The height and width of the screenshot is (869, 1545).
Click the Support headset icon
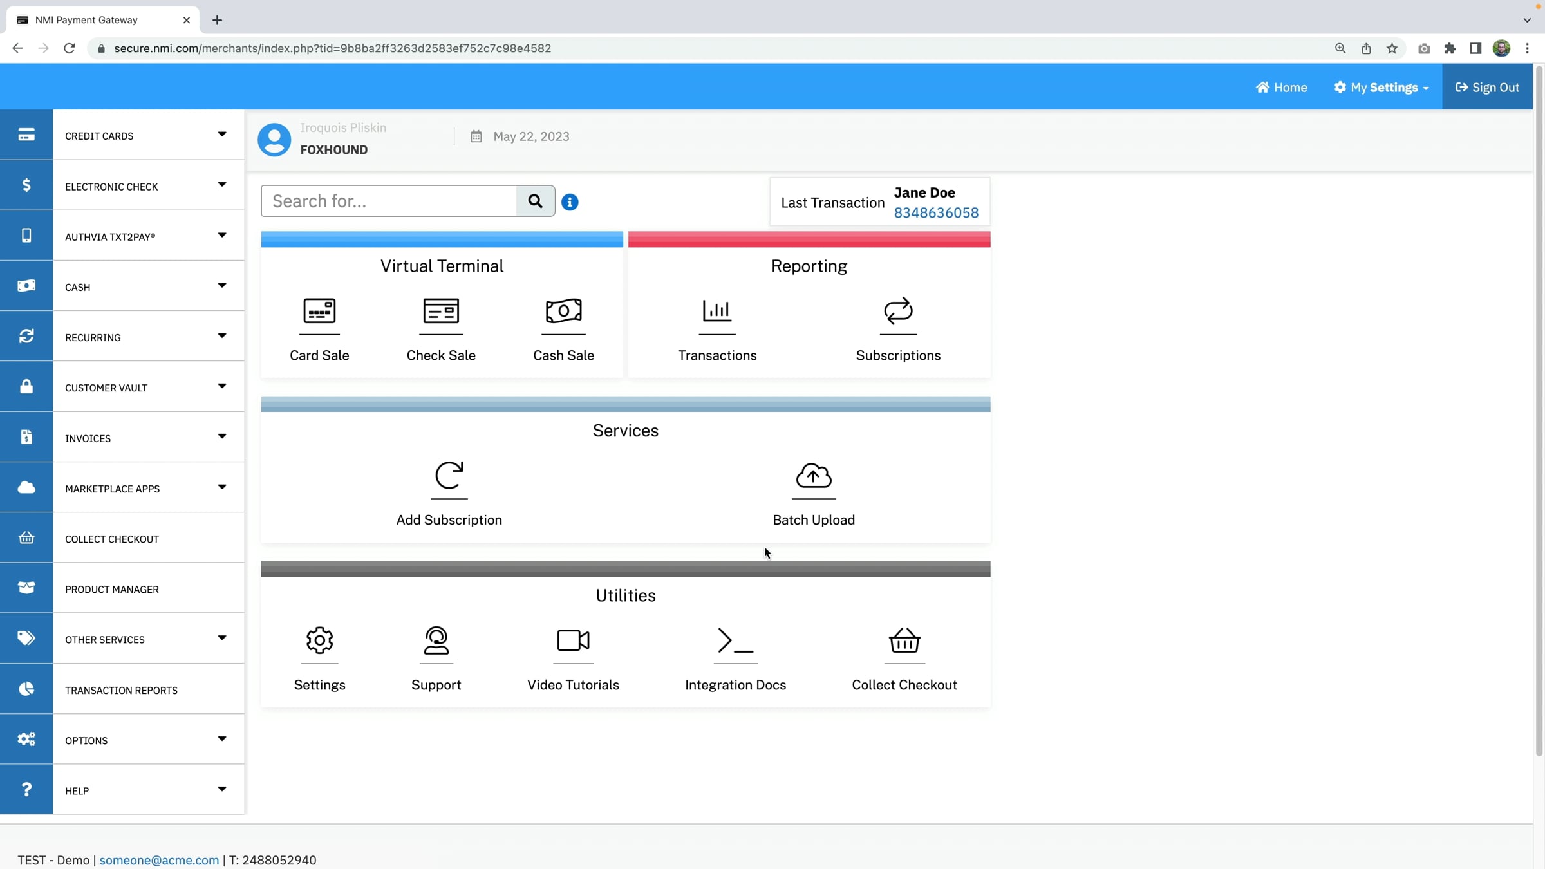coord(436,641)
